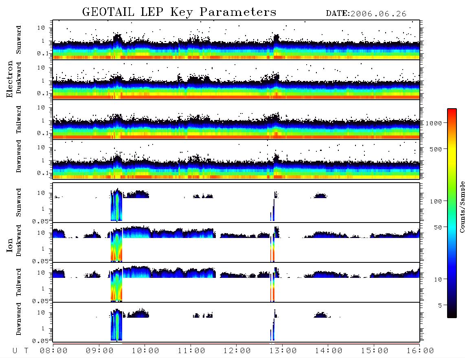This screenshot has height=358, width=465.
Task: Click the 'GEOTAIL LEP Key Parameters' title
Action: point(180,12)
